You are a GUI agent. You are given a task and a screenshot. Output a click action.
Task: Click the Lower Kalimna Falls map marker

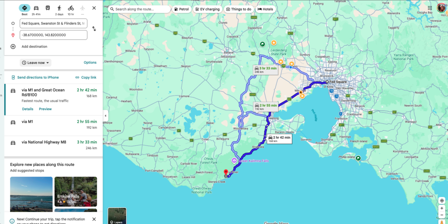234,161
